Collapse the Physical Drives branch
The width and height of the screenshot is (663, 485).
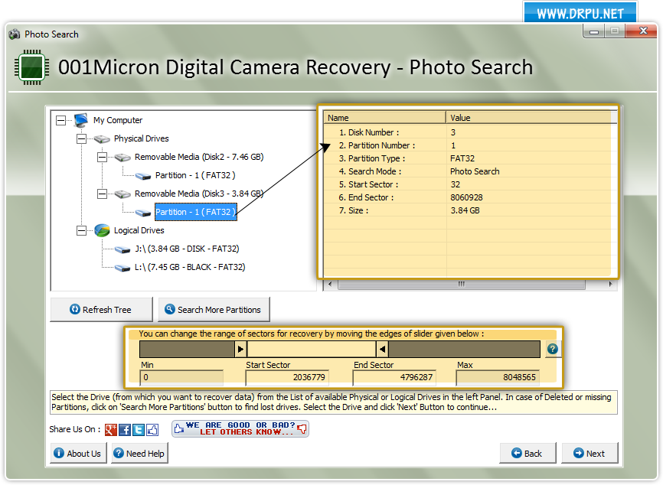tap(81, 138)
